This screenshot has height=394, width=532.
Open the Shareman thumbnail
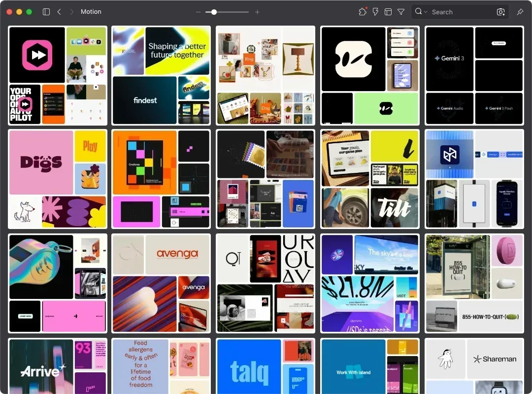(474, 366)
